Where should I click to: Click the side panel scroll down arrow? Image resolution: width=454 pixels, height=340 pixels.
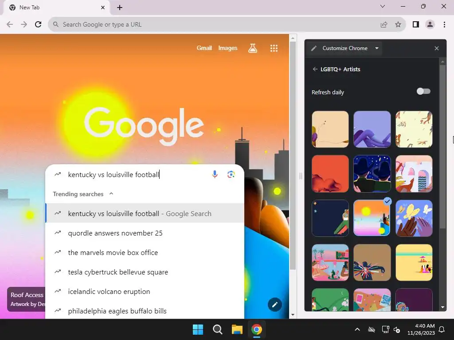pos(442,307)
